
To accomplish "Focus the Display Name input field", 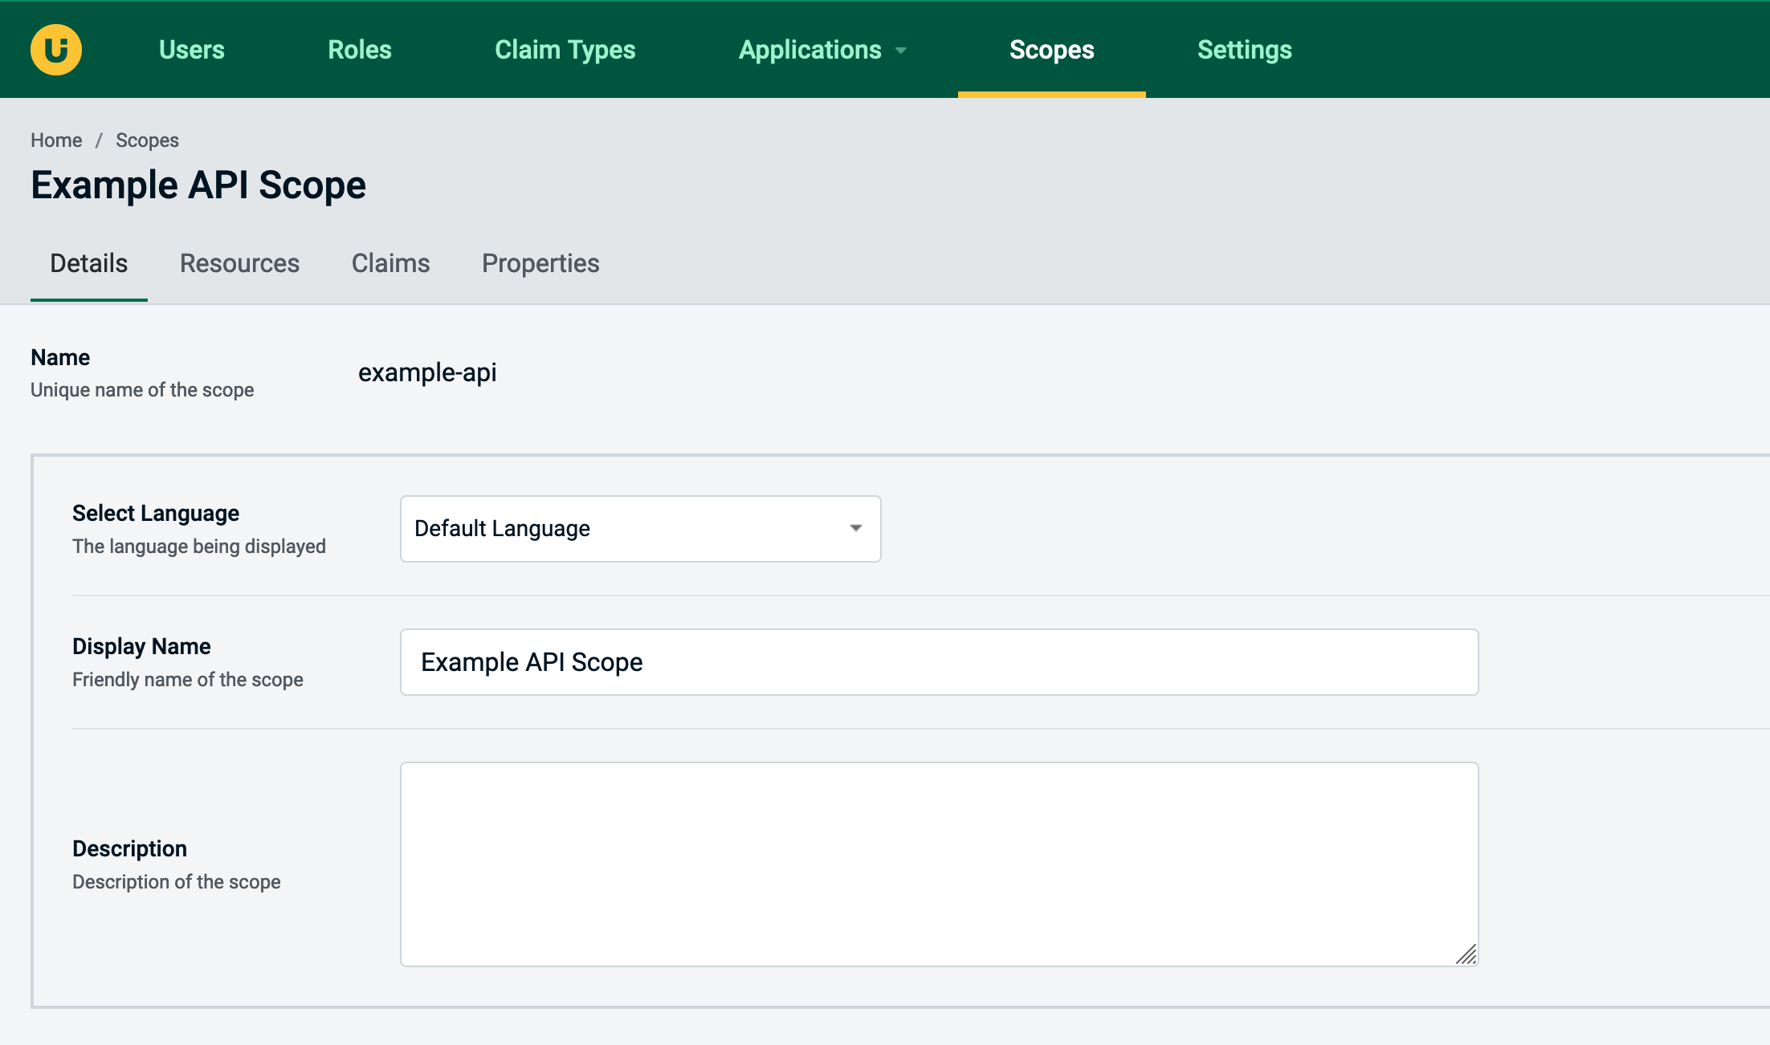I will pos(939,662).
